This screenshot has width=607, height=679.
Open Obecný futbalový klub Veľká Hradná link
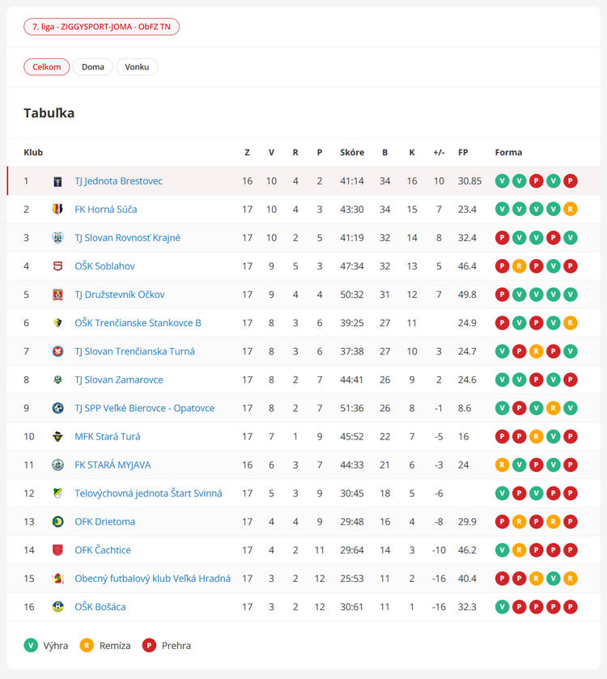tap(152, 579)
